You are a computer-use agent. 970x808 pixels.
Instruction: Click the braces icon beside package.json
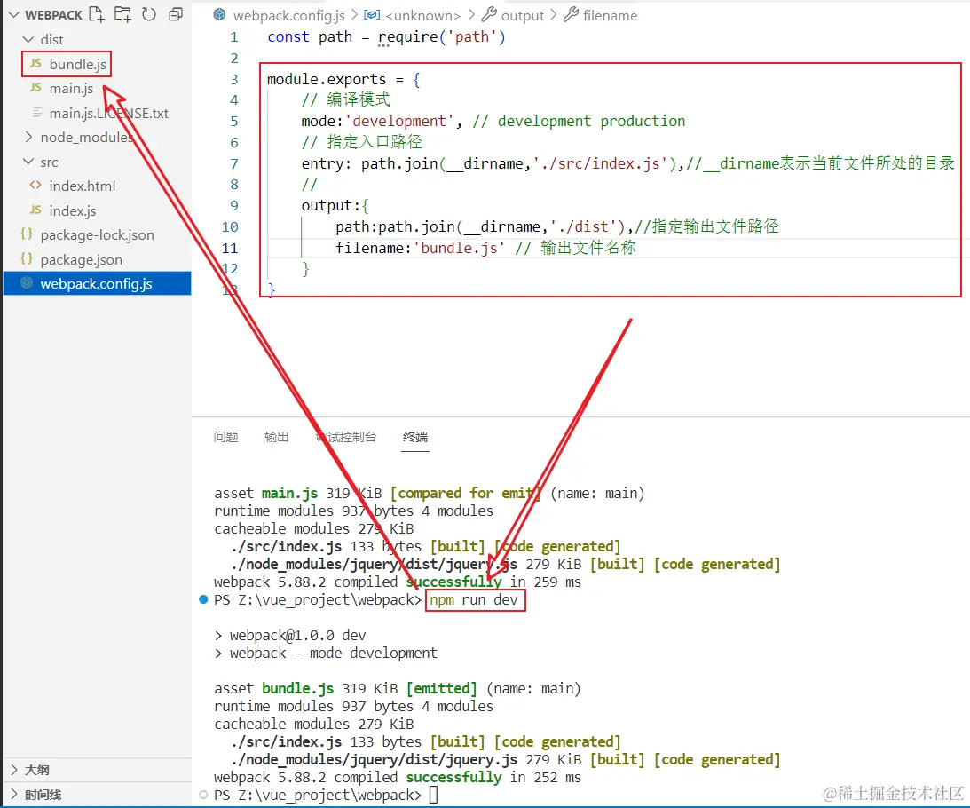point(26,258)
